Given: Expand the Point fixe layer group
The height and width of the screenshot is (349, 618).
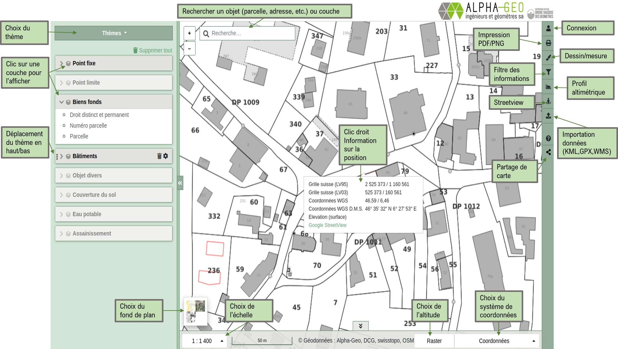Looking at the screenshot, I should click(x=62, y=63).
